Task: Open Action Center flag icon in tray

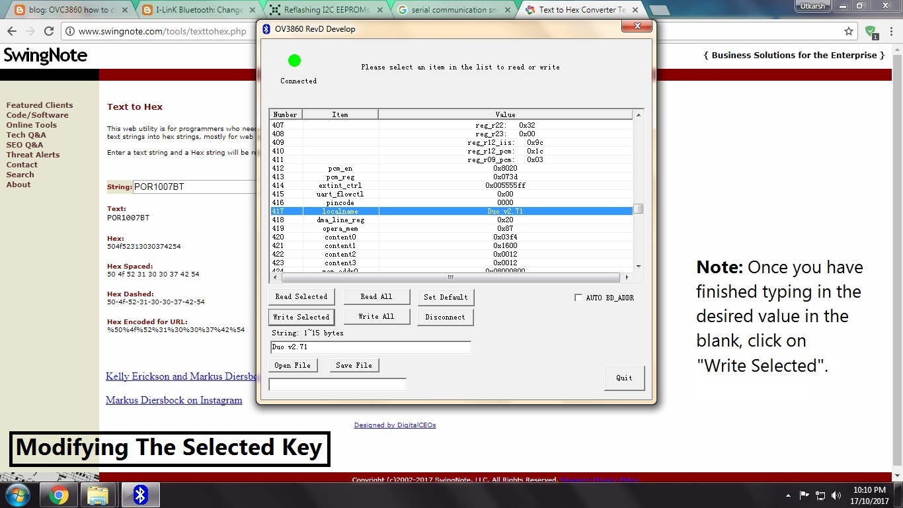Action: pos(805,495)
